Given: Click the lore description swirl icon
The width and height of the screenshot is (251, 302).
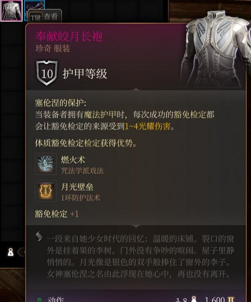Looking at the screenshot, I should point(39,236).
